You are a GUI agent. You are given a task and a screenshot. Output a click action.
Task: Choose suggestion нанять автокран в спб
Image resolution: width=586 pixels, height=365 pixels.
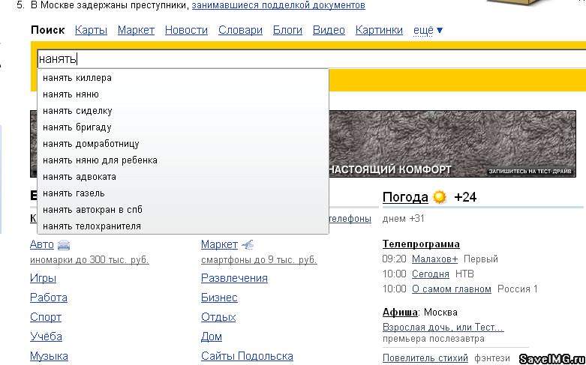pos(183,209)
